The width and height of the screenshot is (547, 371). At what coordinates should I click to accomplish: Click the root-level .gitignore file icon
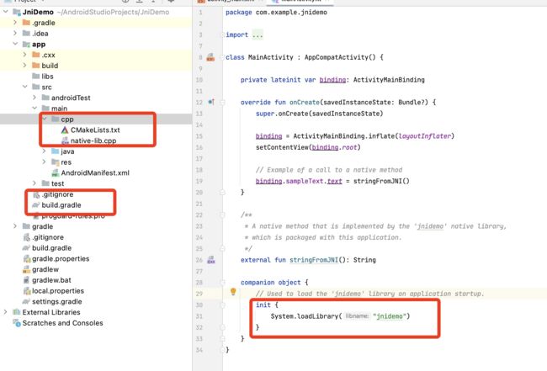point(27,237)
